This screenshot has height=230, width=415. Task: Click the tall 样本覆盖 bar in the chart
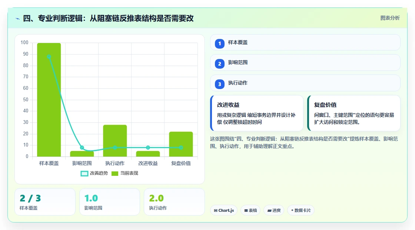[49, 100]
